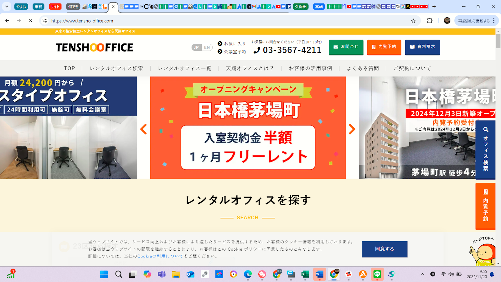Open the tab search dropdown arrow

pyautogui.click(x=7, y=6)
